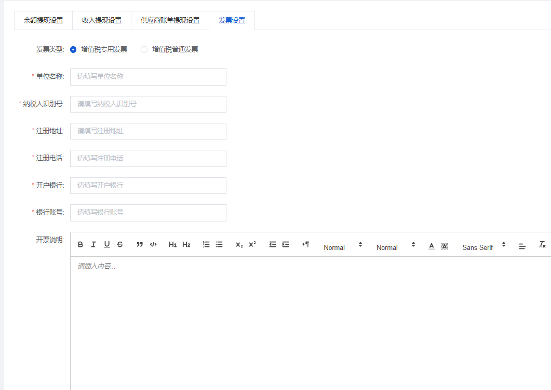Image resolution: width=551 pixels, height=390 pixels.
Task: Apply Heading 1 format
Action: pos(173,244)
